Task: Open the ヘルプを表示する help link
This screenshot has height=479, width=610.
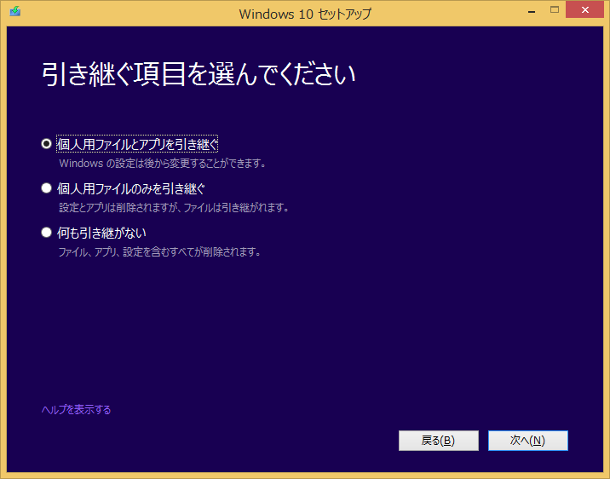Action: [x=77, y=410]
